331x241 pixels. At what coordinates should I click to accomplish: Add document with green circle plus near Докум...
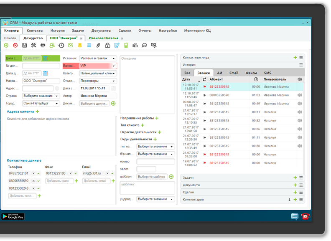[x=113, y=104]
